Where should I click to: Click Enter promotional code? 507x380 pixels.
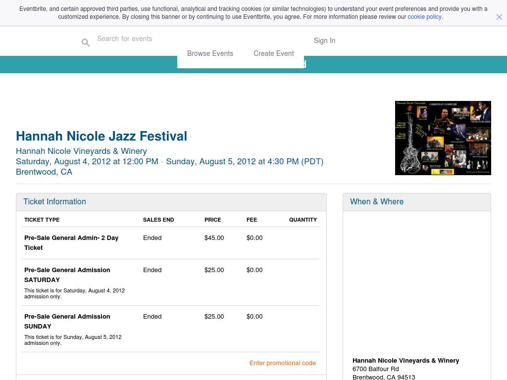point(282,363)
